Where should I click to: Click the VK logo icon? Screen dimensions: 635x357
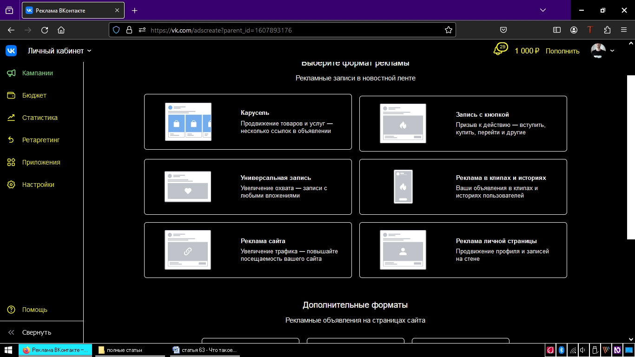pyautogui.click(x=11, y=51)
